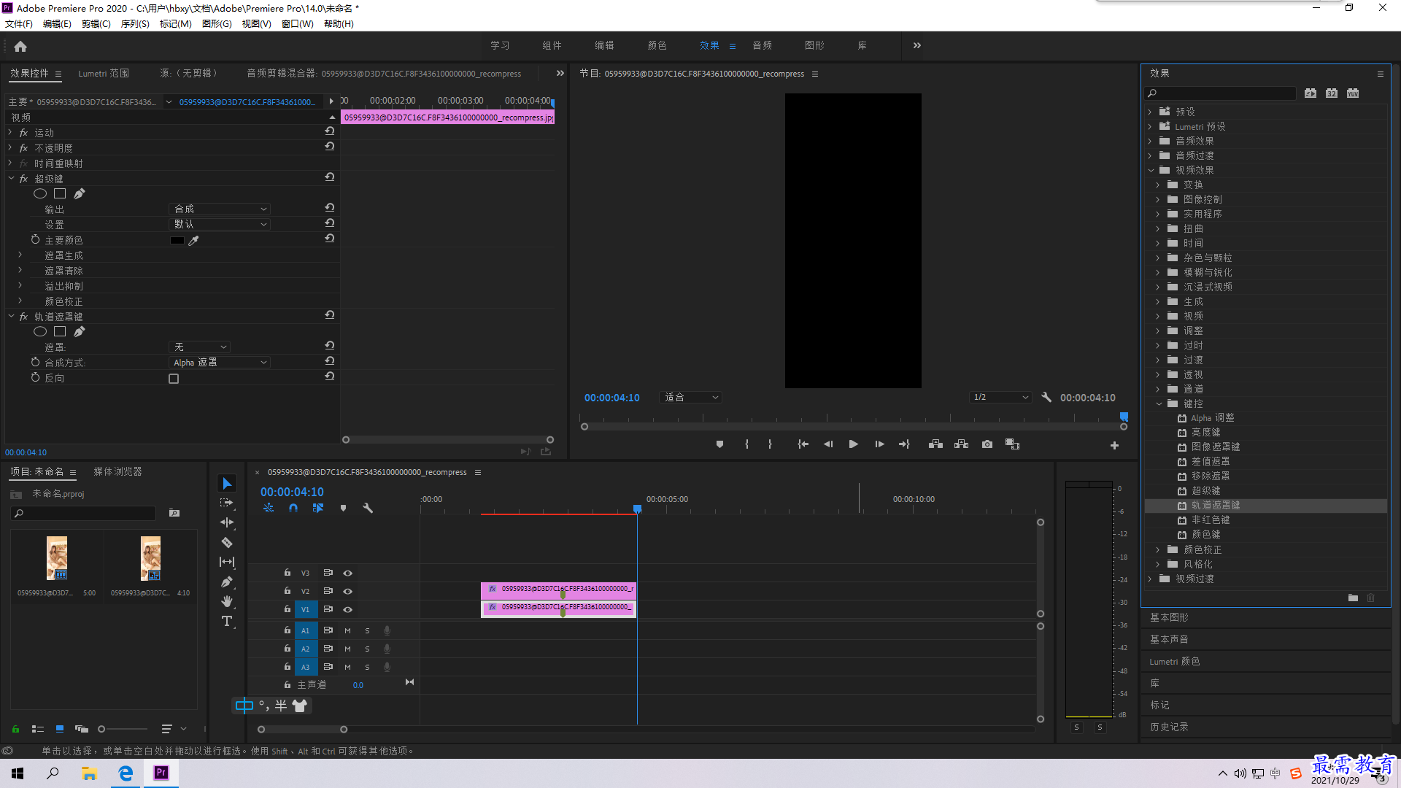The width and height of the screenshot is (1401, 788).
Task: Toggle linked selection in timeline
Action: (x=318, y=508)
